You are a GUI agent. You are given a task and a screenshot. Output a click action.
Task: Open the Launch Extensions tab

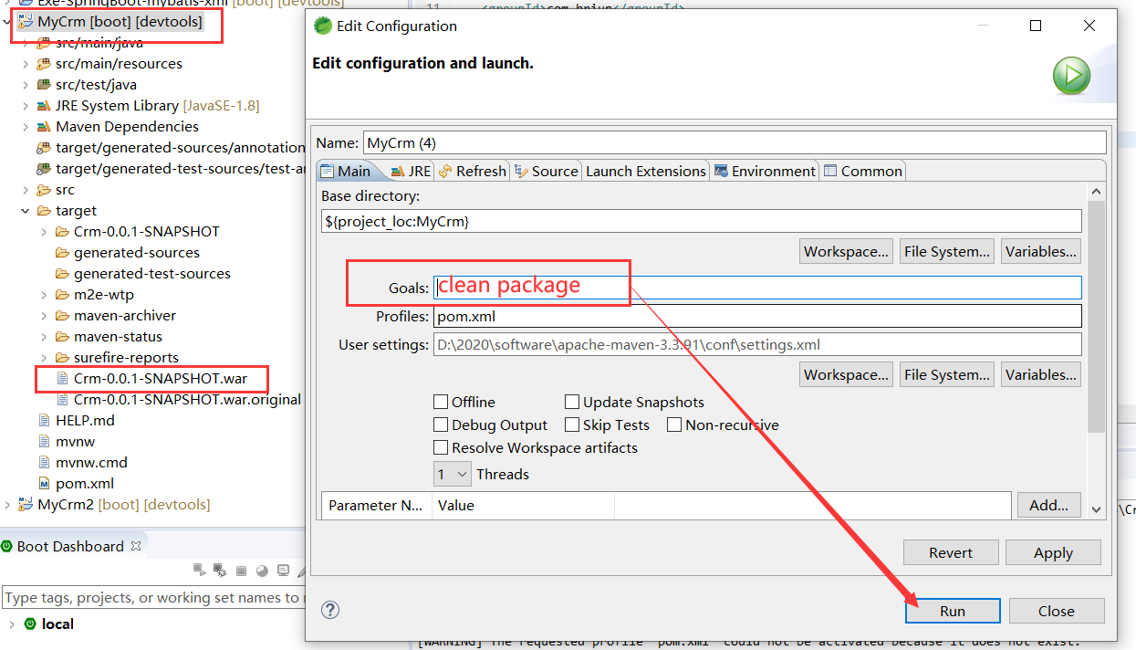645,171
